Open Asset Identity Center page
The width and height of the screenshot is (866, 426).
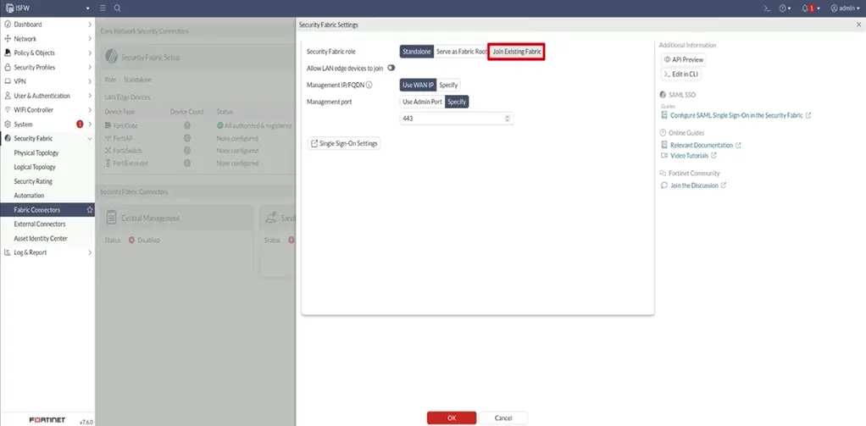coord(41,238)
